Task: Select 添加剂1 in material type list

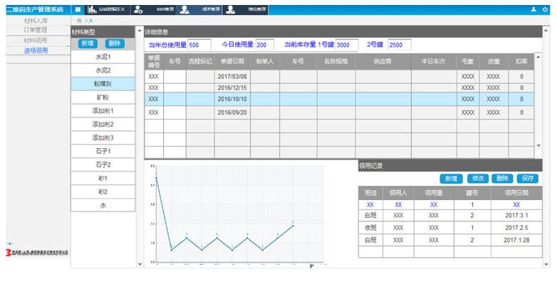Action: [103, 111]
